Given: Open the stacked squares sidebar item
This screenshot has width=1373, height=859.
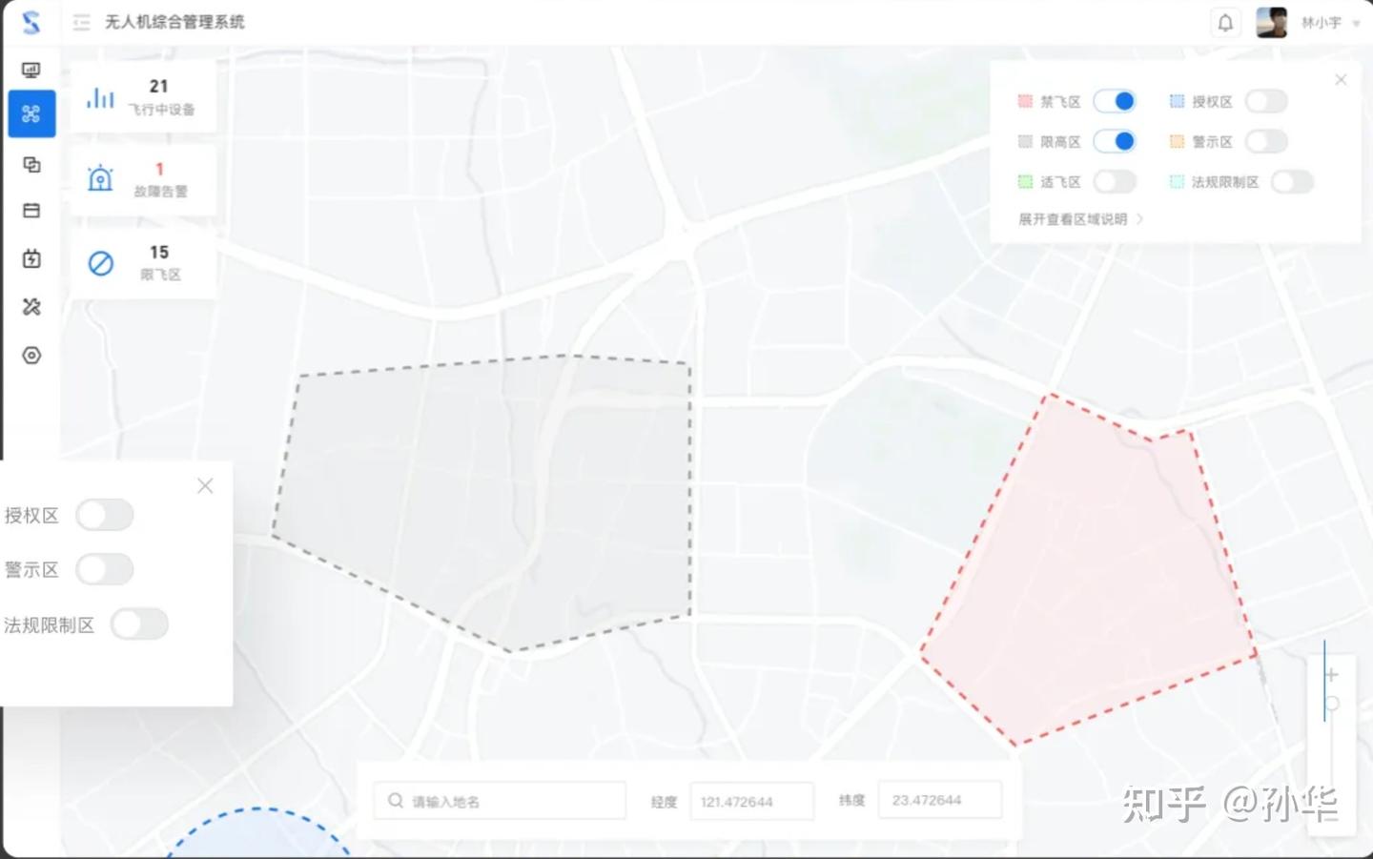Looking at the screenshot, I should click(x=31, y=165).
